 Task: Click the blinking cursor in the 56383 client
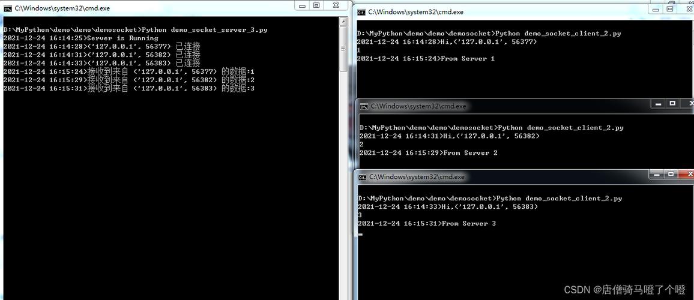click(360, 234)
